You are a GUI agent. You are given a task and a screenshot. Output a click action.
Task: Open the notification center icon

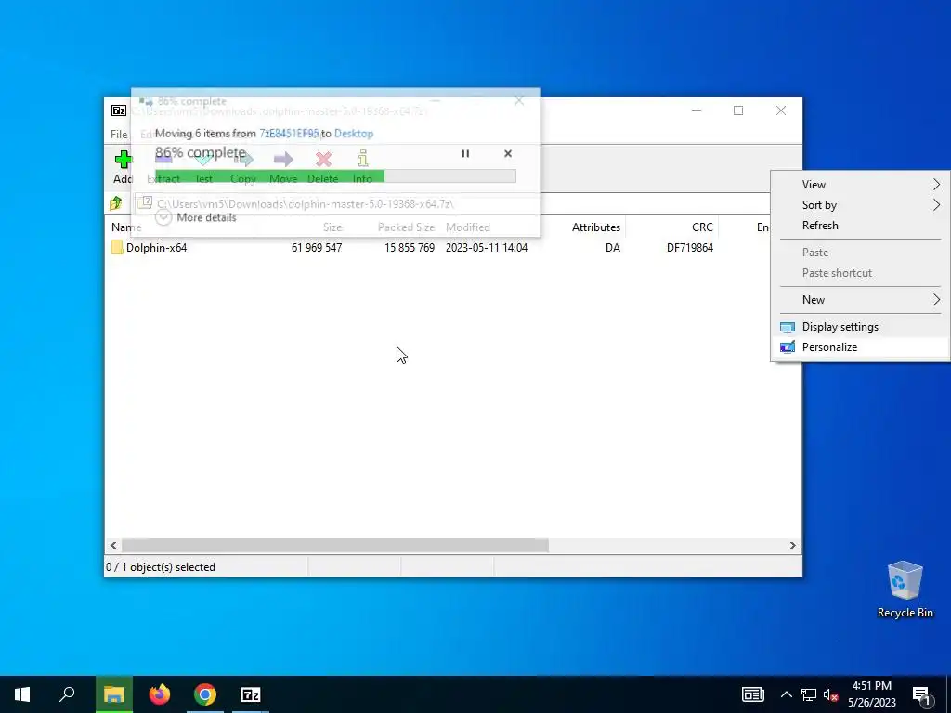(922, 696)
